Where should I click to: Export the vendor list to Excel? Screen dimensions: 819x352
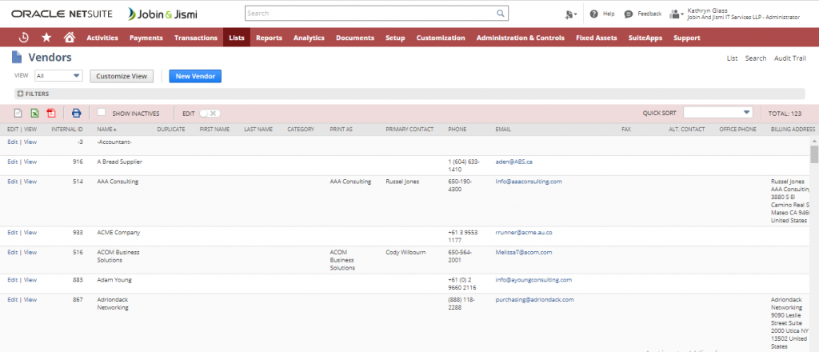click(x=34, y=114)
